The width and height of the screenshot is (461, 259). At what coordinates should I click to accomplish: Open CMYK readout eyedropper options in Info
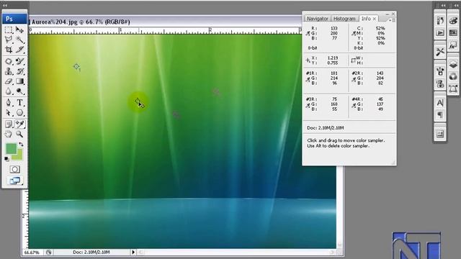tap(354, 34)
